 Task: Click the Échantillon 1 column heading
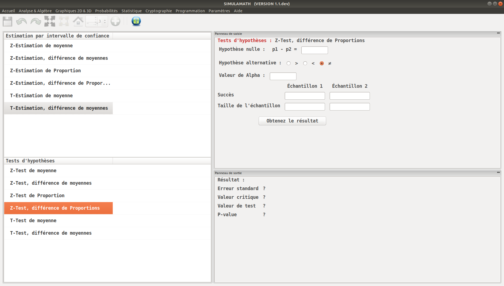click(x=305, y=86)
